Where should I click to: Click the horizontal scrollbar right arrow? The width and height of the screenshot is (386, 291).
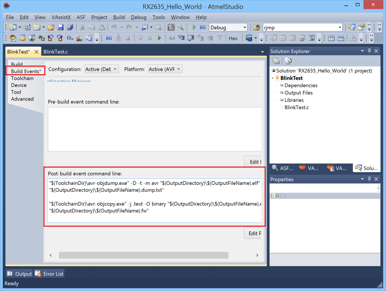(x=257, y=255)
